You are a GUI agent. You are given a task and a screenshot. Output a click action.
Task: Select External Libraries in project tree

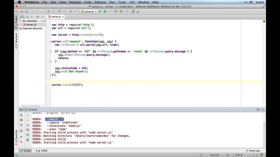pyautogui.click(x=32, y=28)
